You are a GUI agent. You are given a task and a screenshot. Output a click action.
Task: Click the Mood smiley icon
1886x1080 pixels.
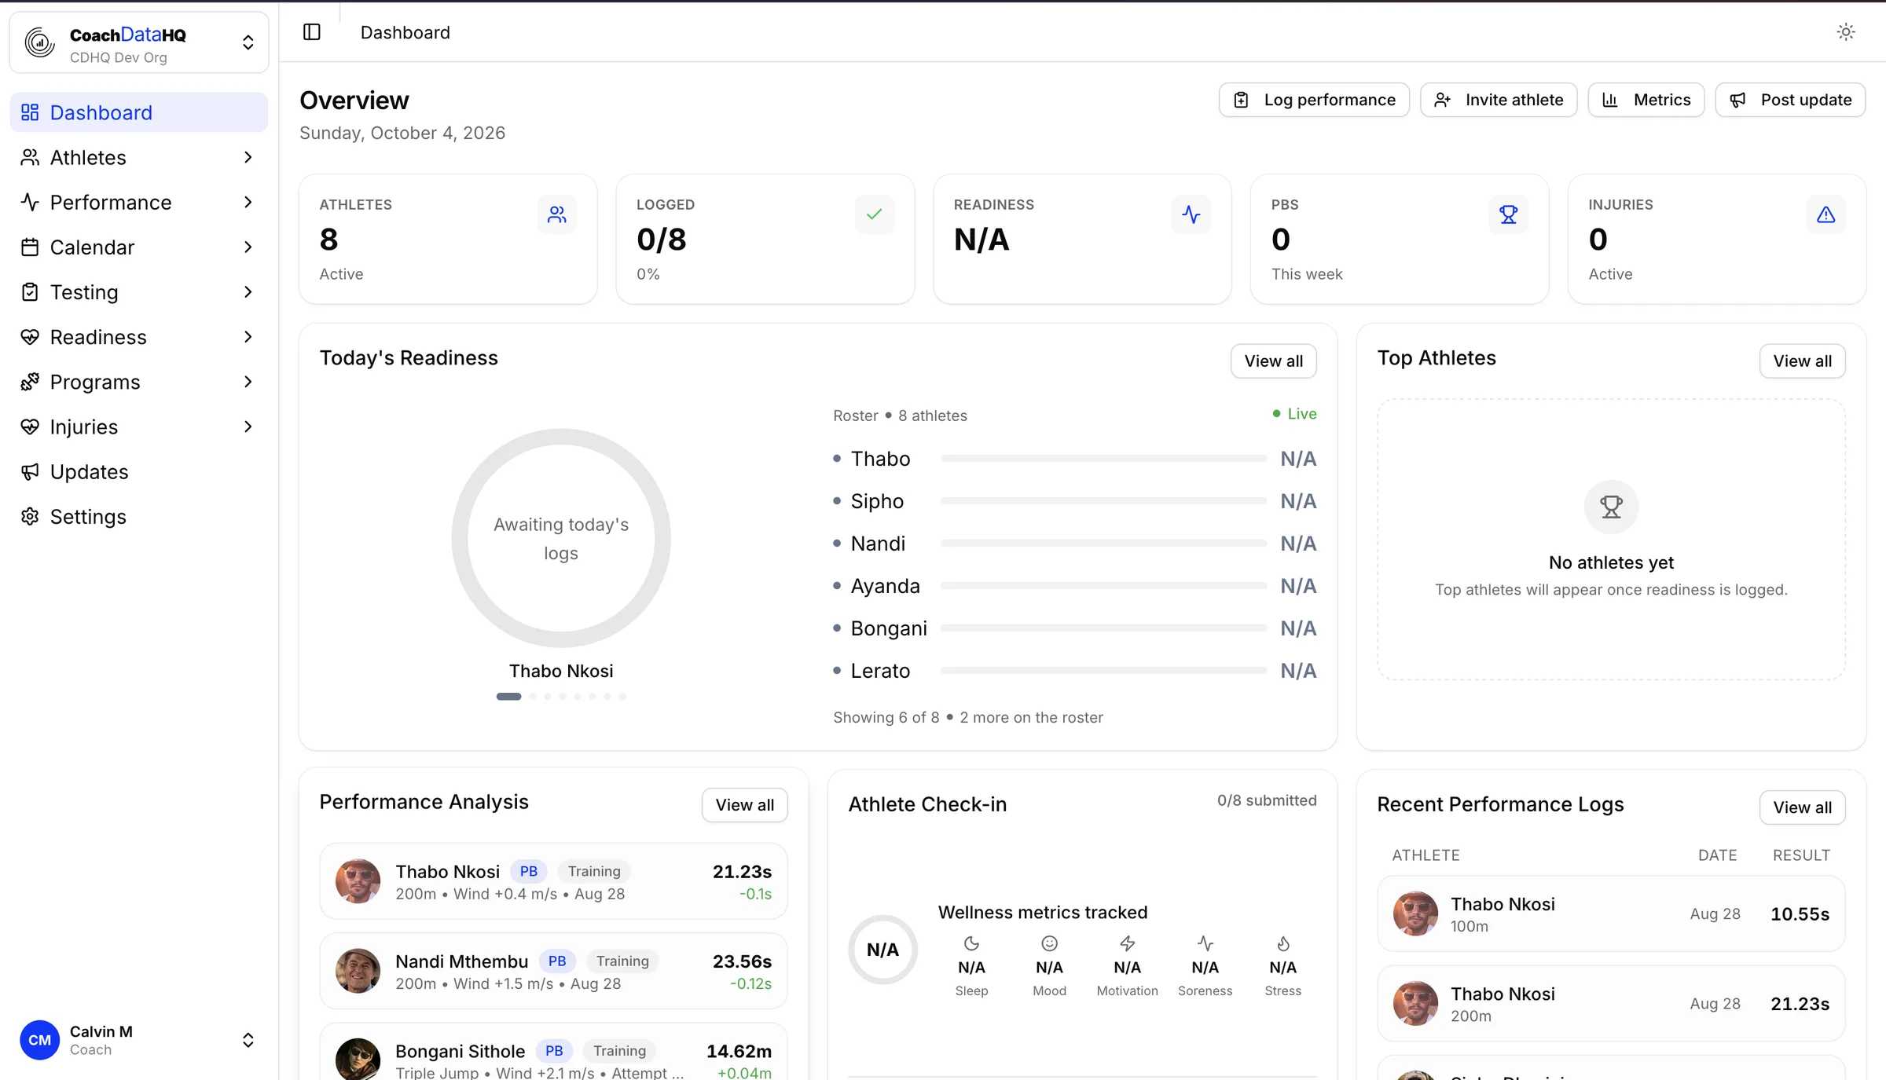[1049, 943]
